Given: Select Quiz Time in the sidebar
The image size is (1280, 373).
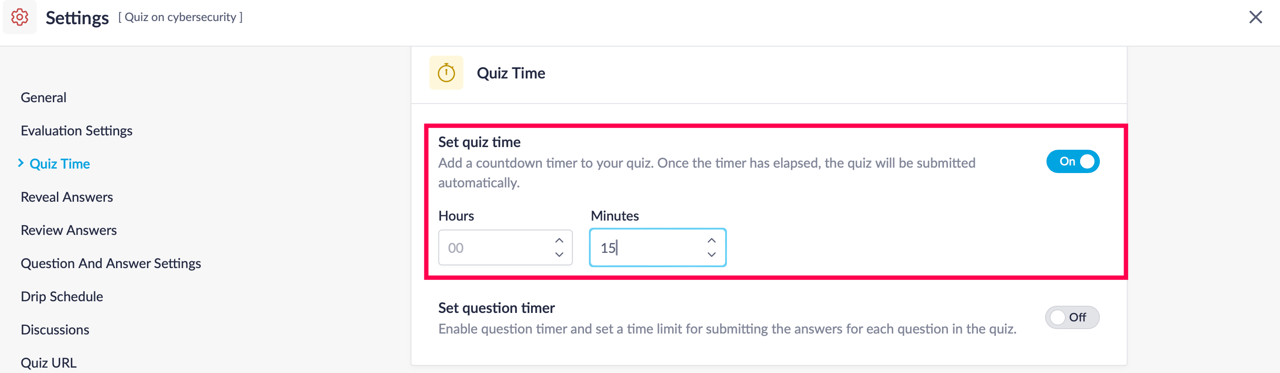Looking at the screenshot, I should point(60,164).
